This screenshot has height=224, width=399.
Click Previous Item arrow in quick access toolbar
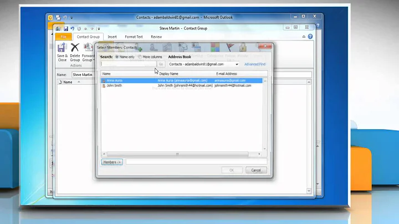click(85, 28)
